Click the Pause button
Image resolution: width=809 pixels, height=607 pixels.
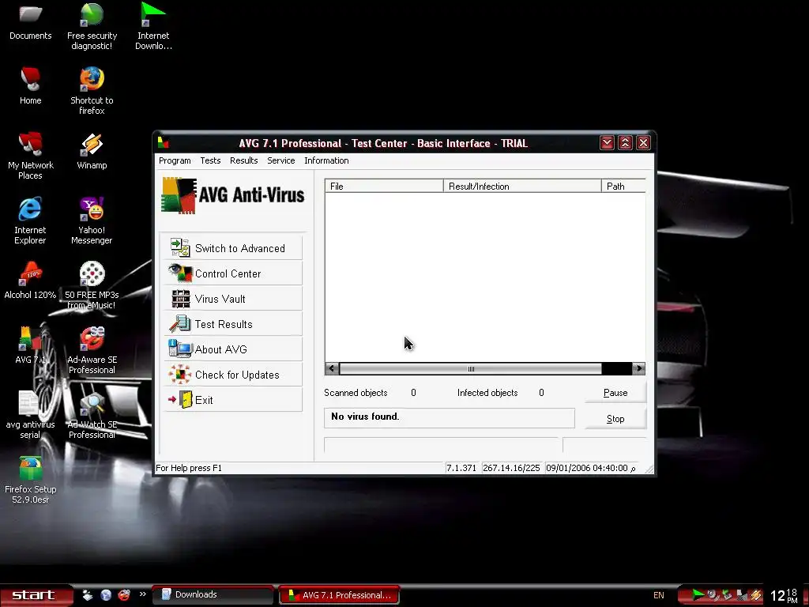coord(615,393)
